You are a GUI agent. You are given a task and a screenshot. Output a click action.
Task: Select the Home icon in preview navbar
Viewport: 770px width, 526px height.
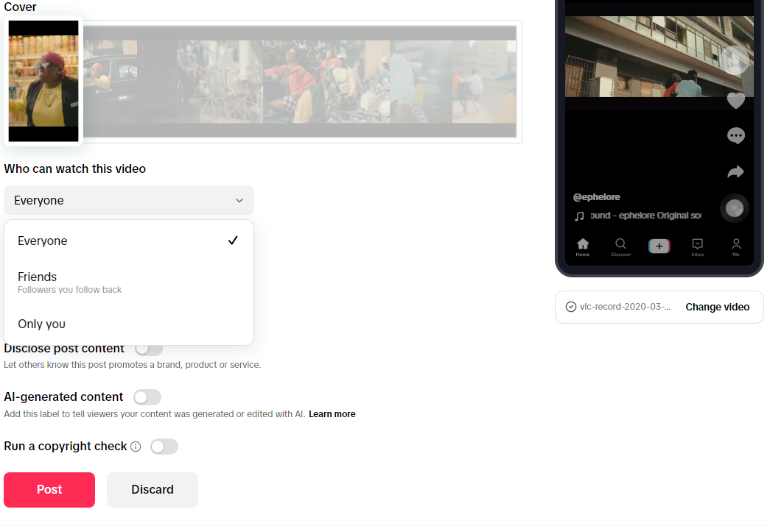tap(583, 247)
